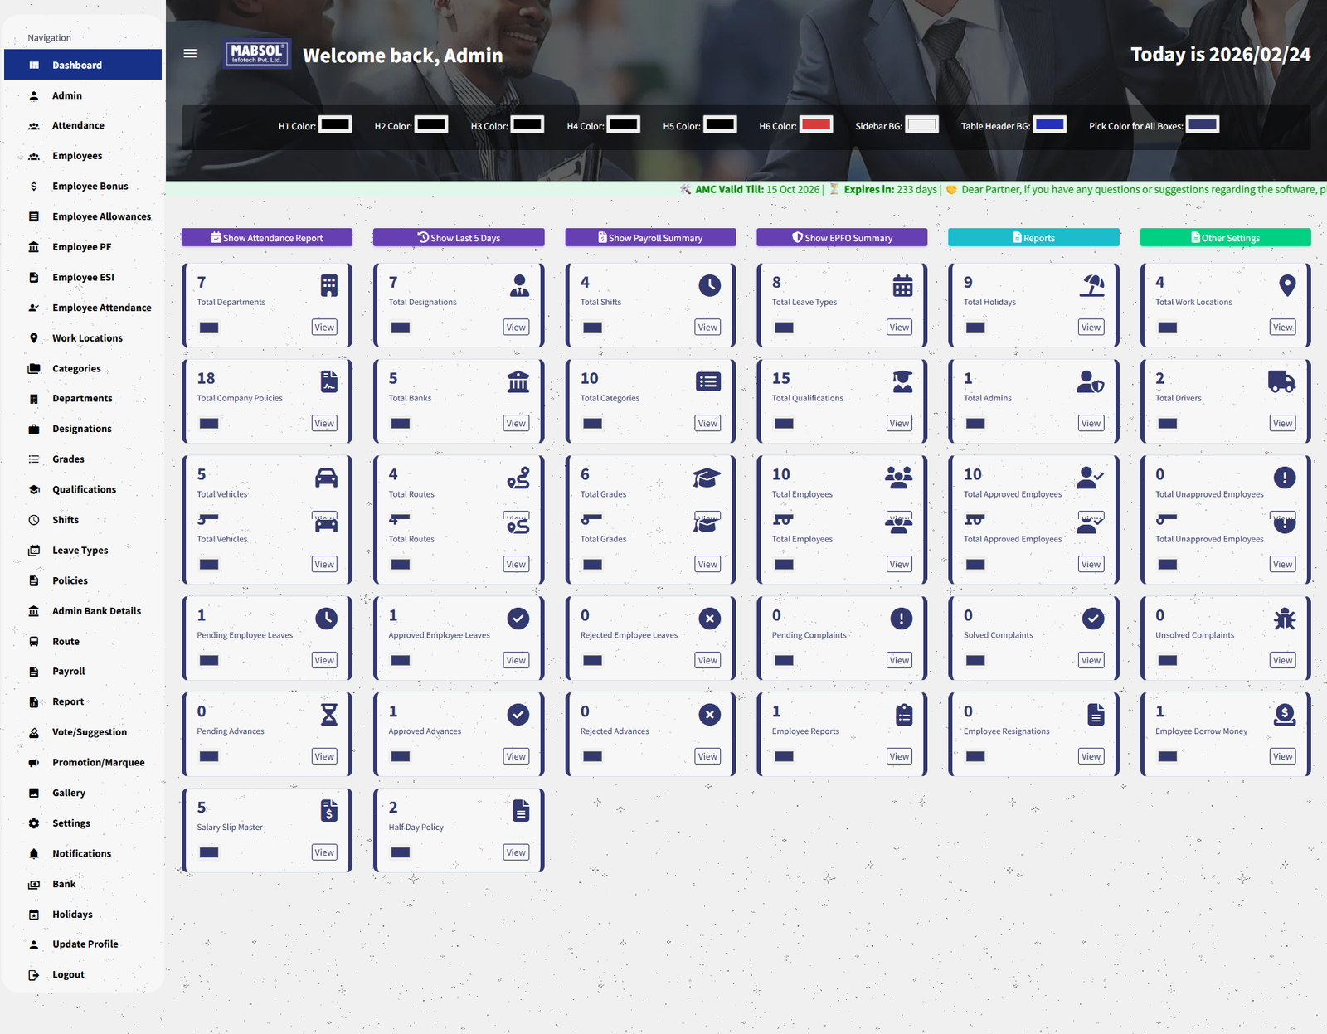Image resolution: width=1327 pixels, height=1034 pixels.
Task: Click the hamburger menu toggle near the logo
Action: point(190,53)
